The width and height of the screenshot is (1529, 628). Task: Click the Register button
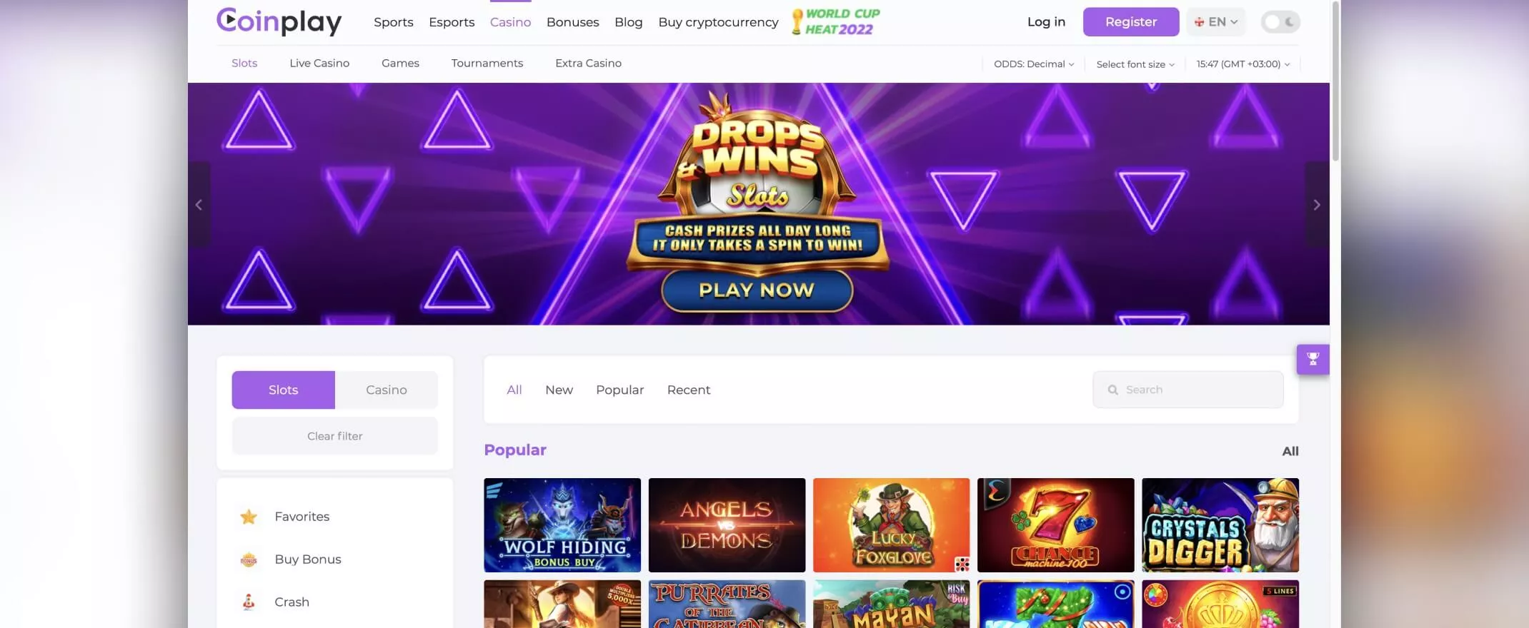point(1131,22)
